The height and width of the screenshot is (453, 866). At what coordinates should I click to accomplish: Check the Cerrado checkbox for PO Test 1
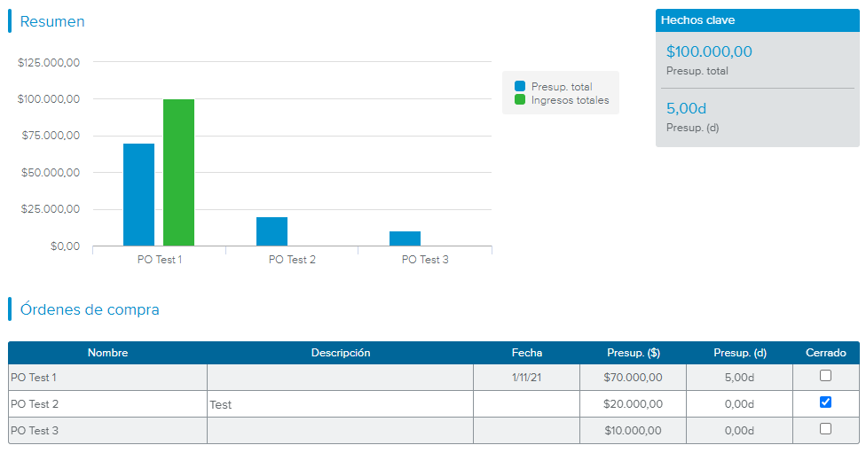point(825,376)
